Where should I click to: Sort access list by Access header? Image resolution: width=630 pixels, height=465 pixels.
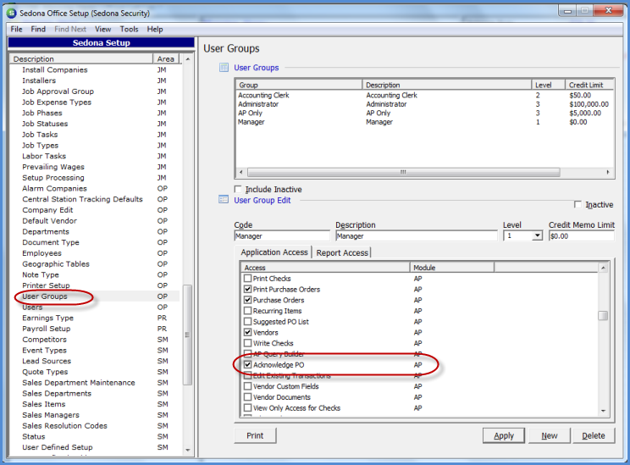pos(325,268)
